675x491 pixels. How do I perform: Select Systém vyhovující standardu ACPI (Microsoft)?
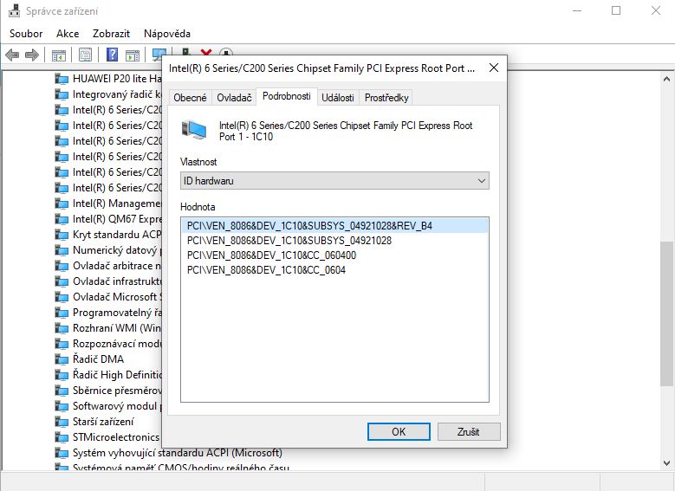pyautogui.click(x=169, y=453)
